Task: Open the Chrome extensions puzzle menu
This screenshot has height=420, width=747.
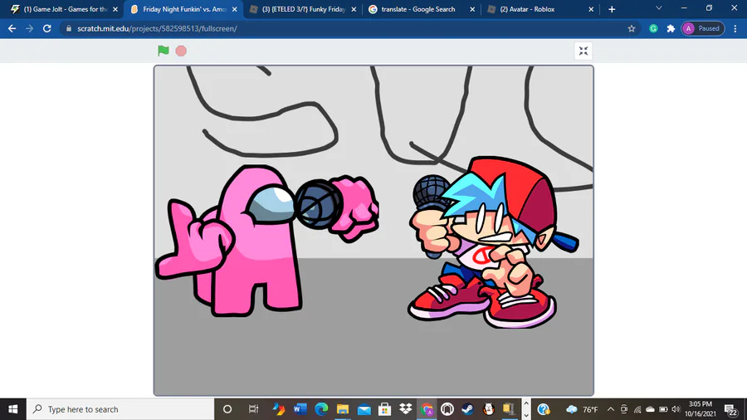Action: coord(671,28)
